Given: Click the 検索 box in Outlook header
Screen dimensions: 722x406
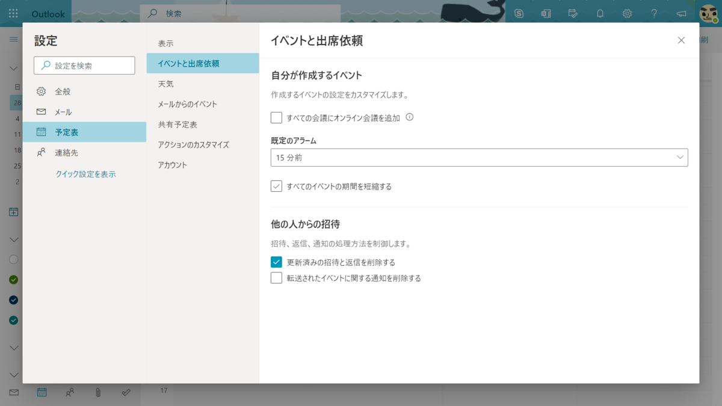Looking at the screenshot, I should point(240,13).
